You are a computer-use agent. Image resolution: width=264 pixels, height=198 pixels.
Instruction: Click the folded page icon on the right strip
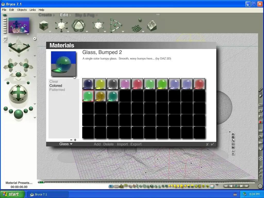tap(260, 111)
